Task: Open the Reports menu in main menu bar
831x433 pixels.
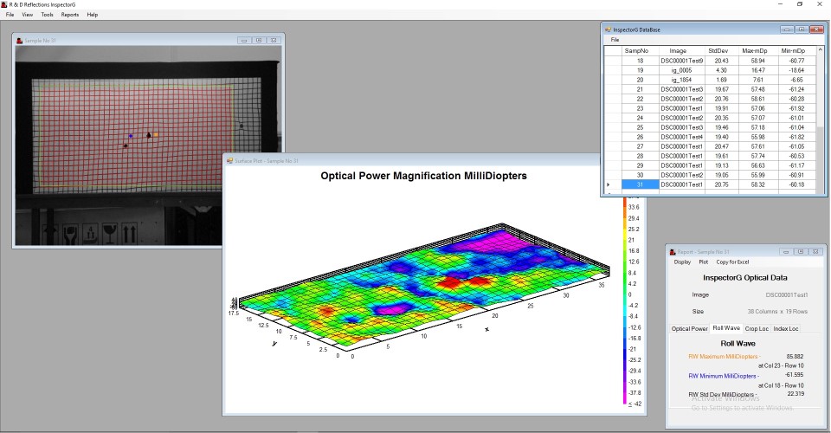Action: pyautogui.click(x=70, y=15)
